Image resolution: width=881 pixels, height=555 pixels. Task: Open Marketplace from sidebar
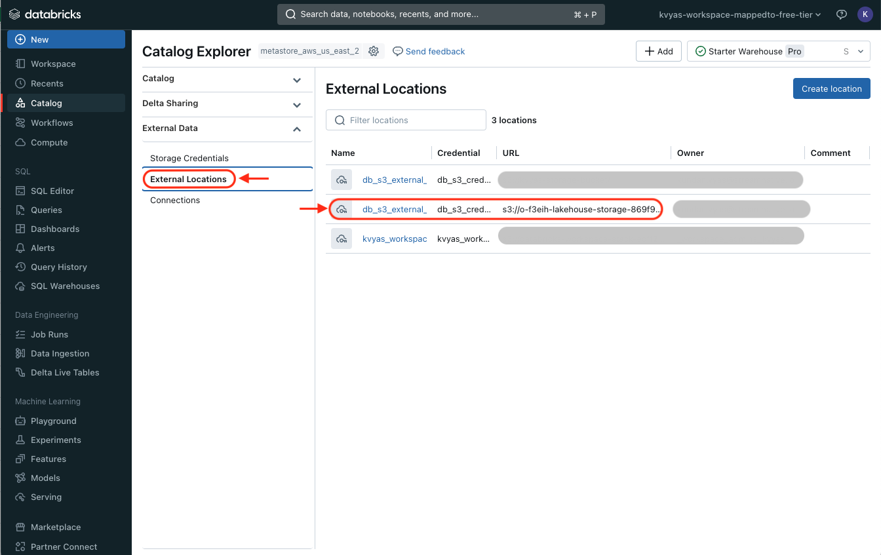point(56,527)
